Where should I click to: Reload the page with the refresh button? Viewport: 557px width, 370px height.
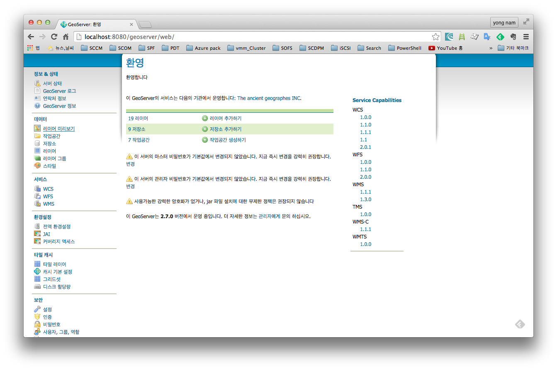click(54, 37)
